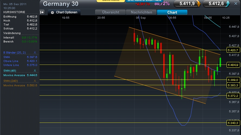Click the 05 Sep date axis label

[141, 18]
